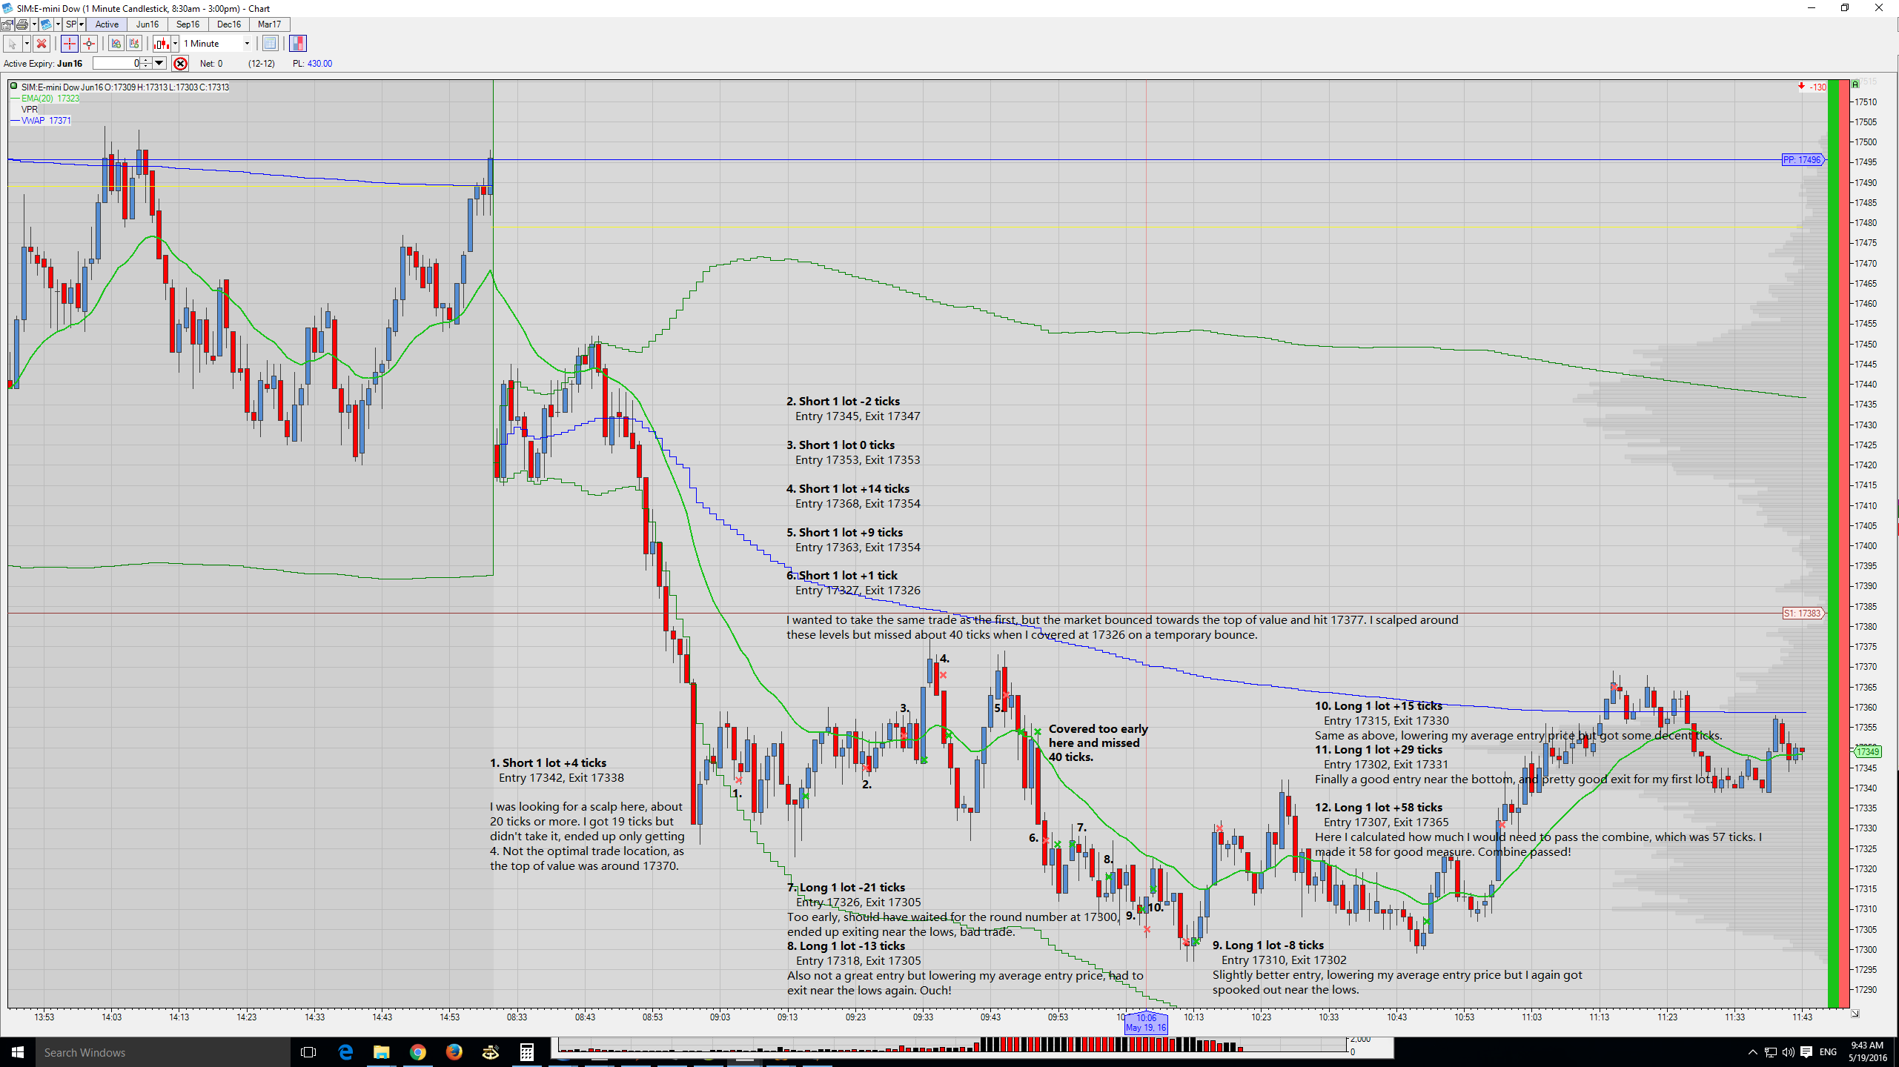1899x1067 pixels.
Task: Click the red -130 arrow indicator
Action: [1812, 87]
